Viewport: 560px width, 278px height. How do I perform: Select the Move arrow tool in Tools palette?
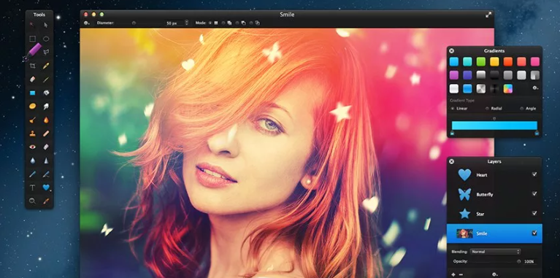point(46,25)
